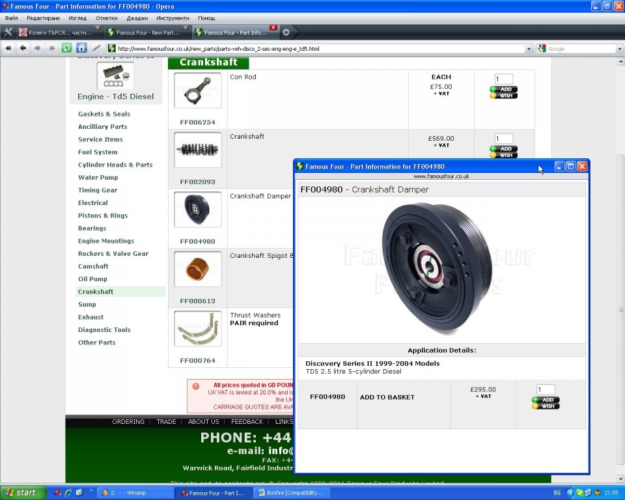Screen dimensions: 625x500
Task: Open Ancilliary Parts category
Action: click(x=102, y=127)
